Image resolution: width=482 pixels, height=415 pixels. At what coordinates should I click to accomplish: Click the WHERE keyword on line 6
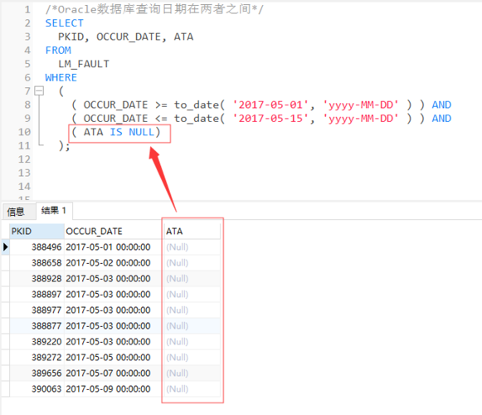pos(61,77)
